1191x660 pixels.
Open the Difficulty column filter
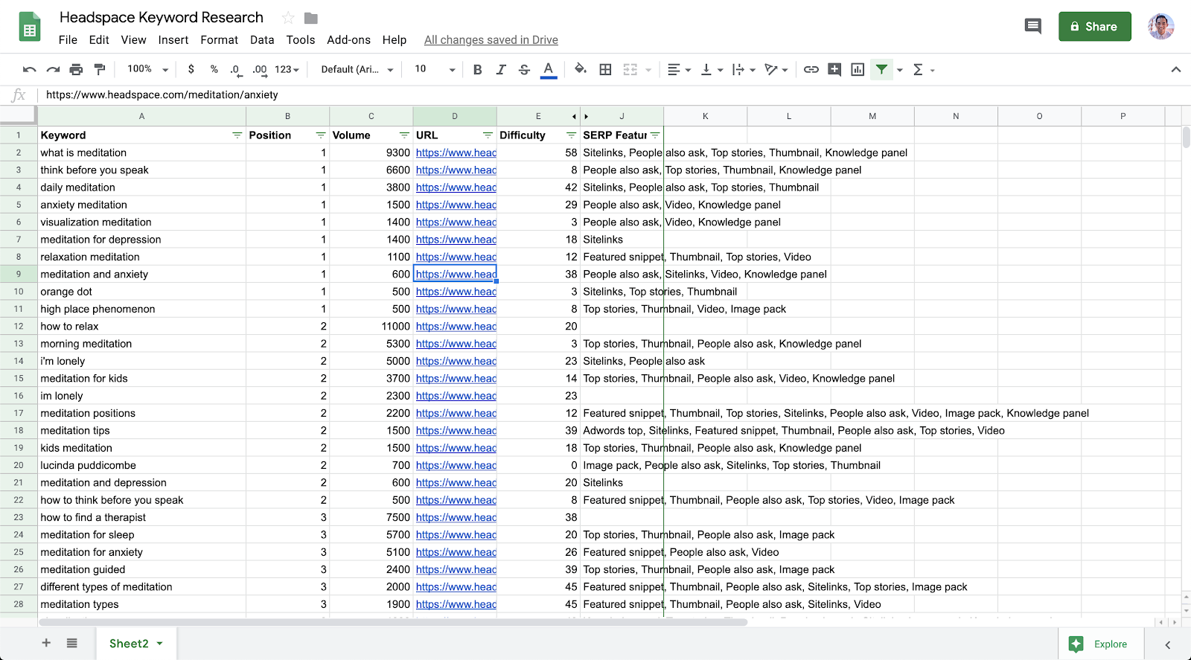click(571, 135)
